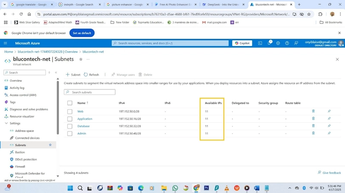
Task: Favorite the Subnets star in sidebar
Action: pos(50,145)
